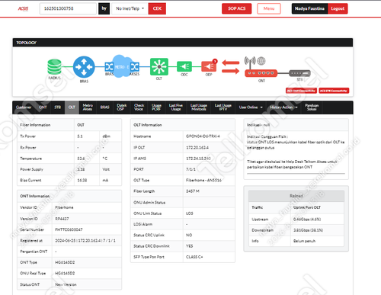Select IP AMS value 172.24.15.240
The height and width of the screenshot is (295, 381).
click(198, 159)
